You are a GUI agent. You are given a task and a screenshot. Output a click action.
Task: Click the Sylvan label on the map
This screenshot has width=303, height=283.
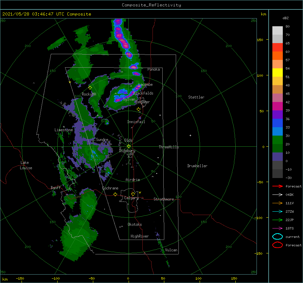tap(129, 99)
